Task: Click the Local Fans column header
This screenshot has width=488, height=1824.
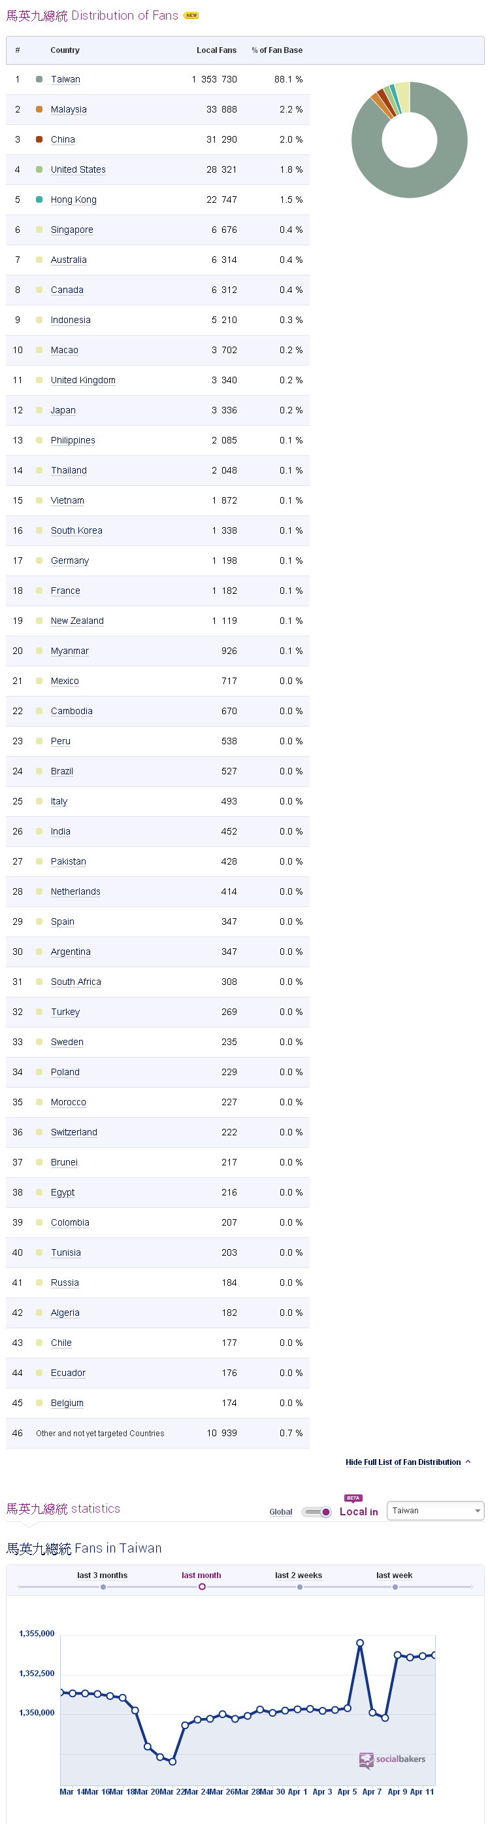Action: 216,50
